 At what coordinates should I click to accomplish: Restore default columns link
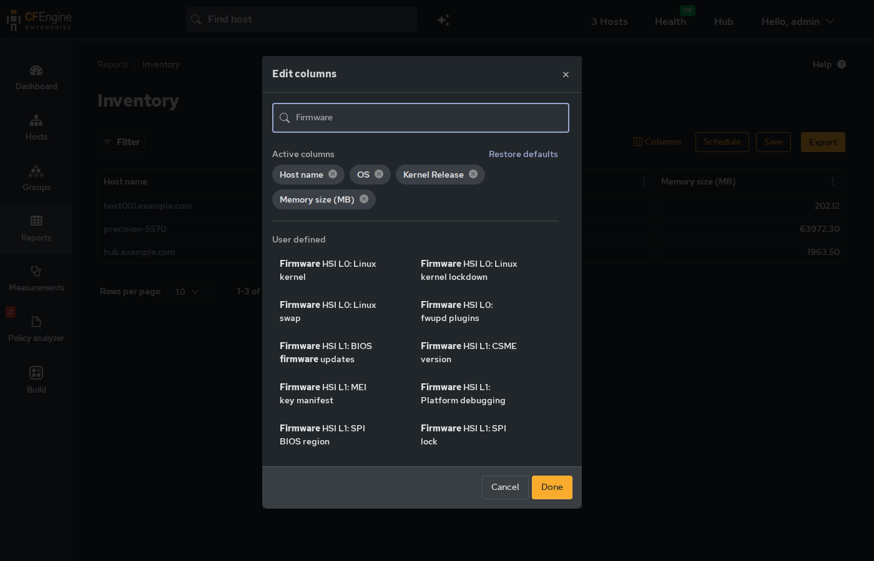coord(523,154)
